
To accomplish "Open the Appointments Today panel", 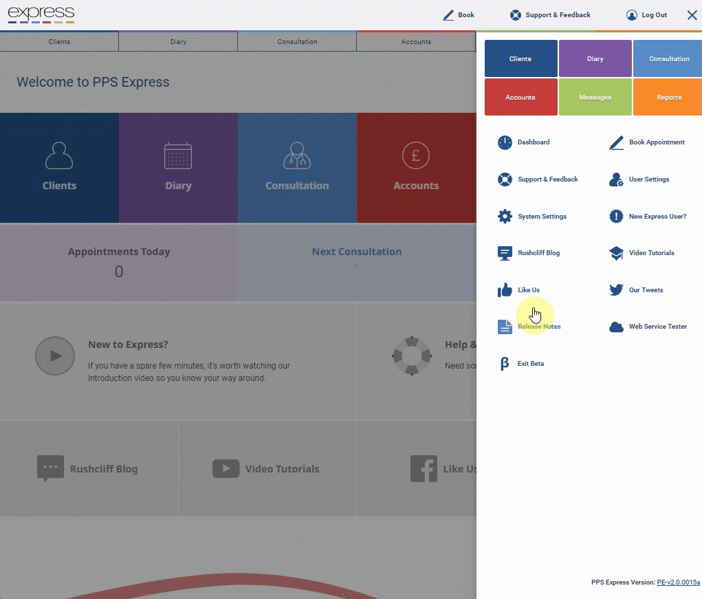I will click(x=119, y=262).
